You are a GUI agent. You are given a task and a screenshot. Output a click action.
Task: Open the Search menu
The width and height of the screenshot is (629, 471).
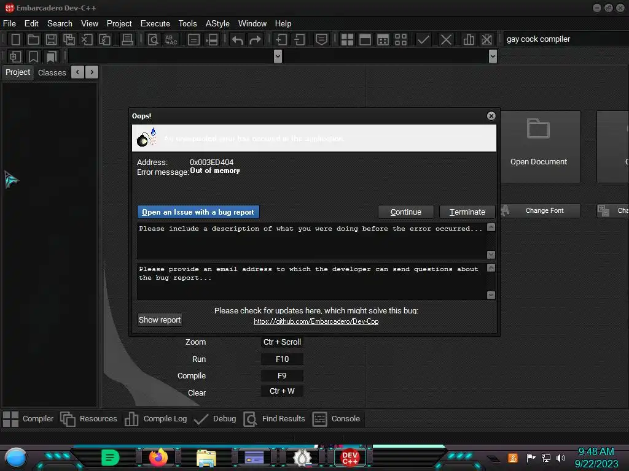pos(60,24)
